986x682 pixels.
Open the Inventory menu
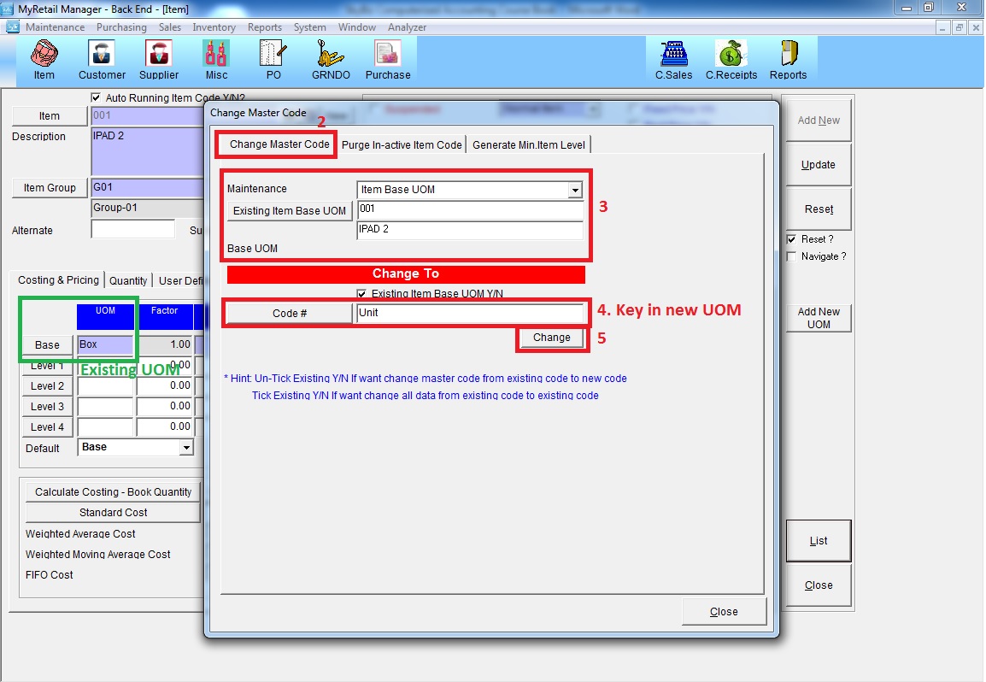[214, 27]
